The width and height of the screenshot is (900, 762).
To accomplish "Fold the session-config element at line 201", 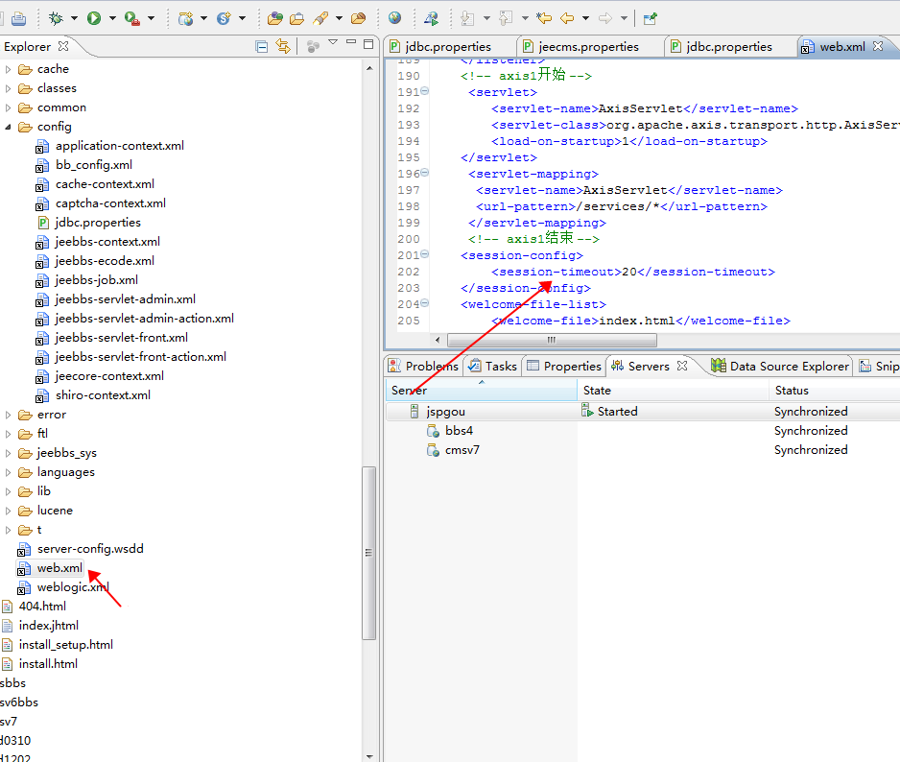I will tap(425, 255).
